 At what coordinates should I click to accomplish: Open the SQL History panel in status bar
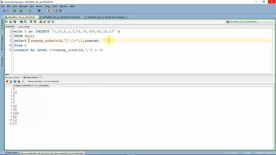pyautogui.click(x=12, y=153)
